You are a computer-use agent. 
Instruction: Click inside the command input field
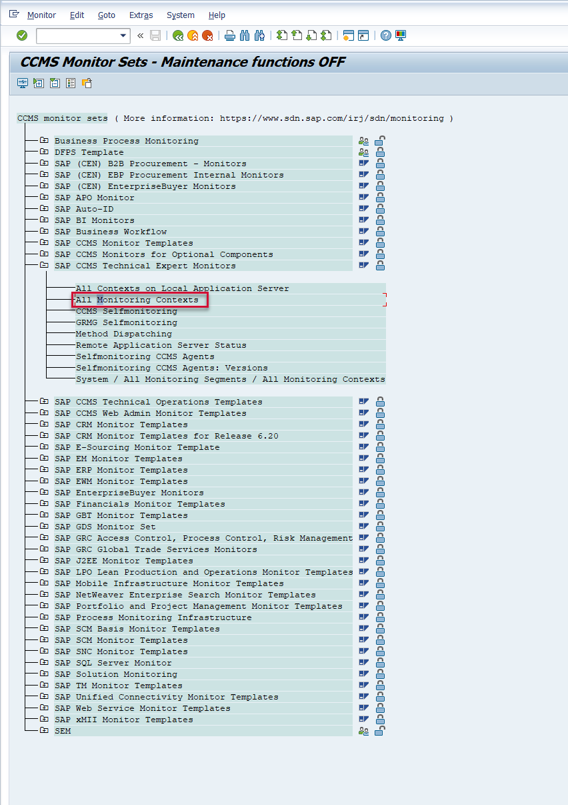pos(77,35)
